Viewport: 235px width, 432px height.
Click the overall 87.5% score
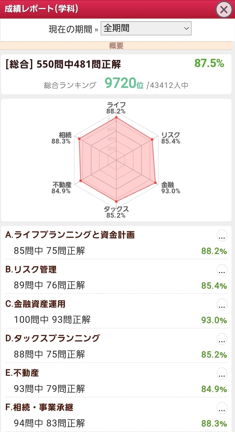click(x=209, y=63)
